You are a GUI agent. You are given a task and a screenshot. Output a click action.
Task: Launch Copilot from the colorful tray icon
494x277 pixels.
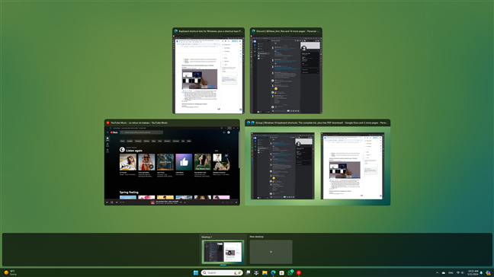(x=489, y=272)
